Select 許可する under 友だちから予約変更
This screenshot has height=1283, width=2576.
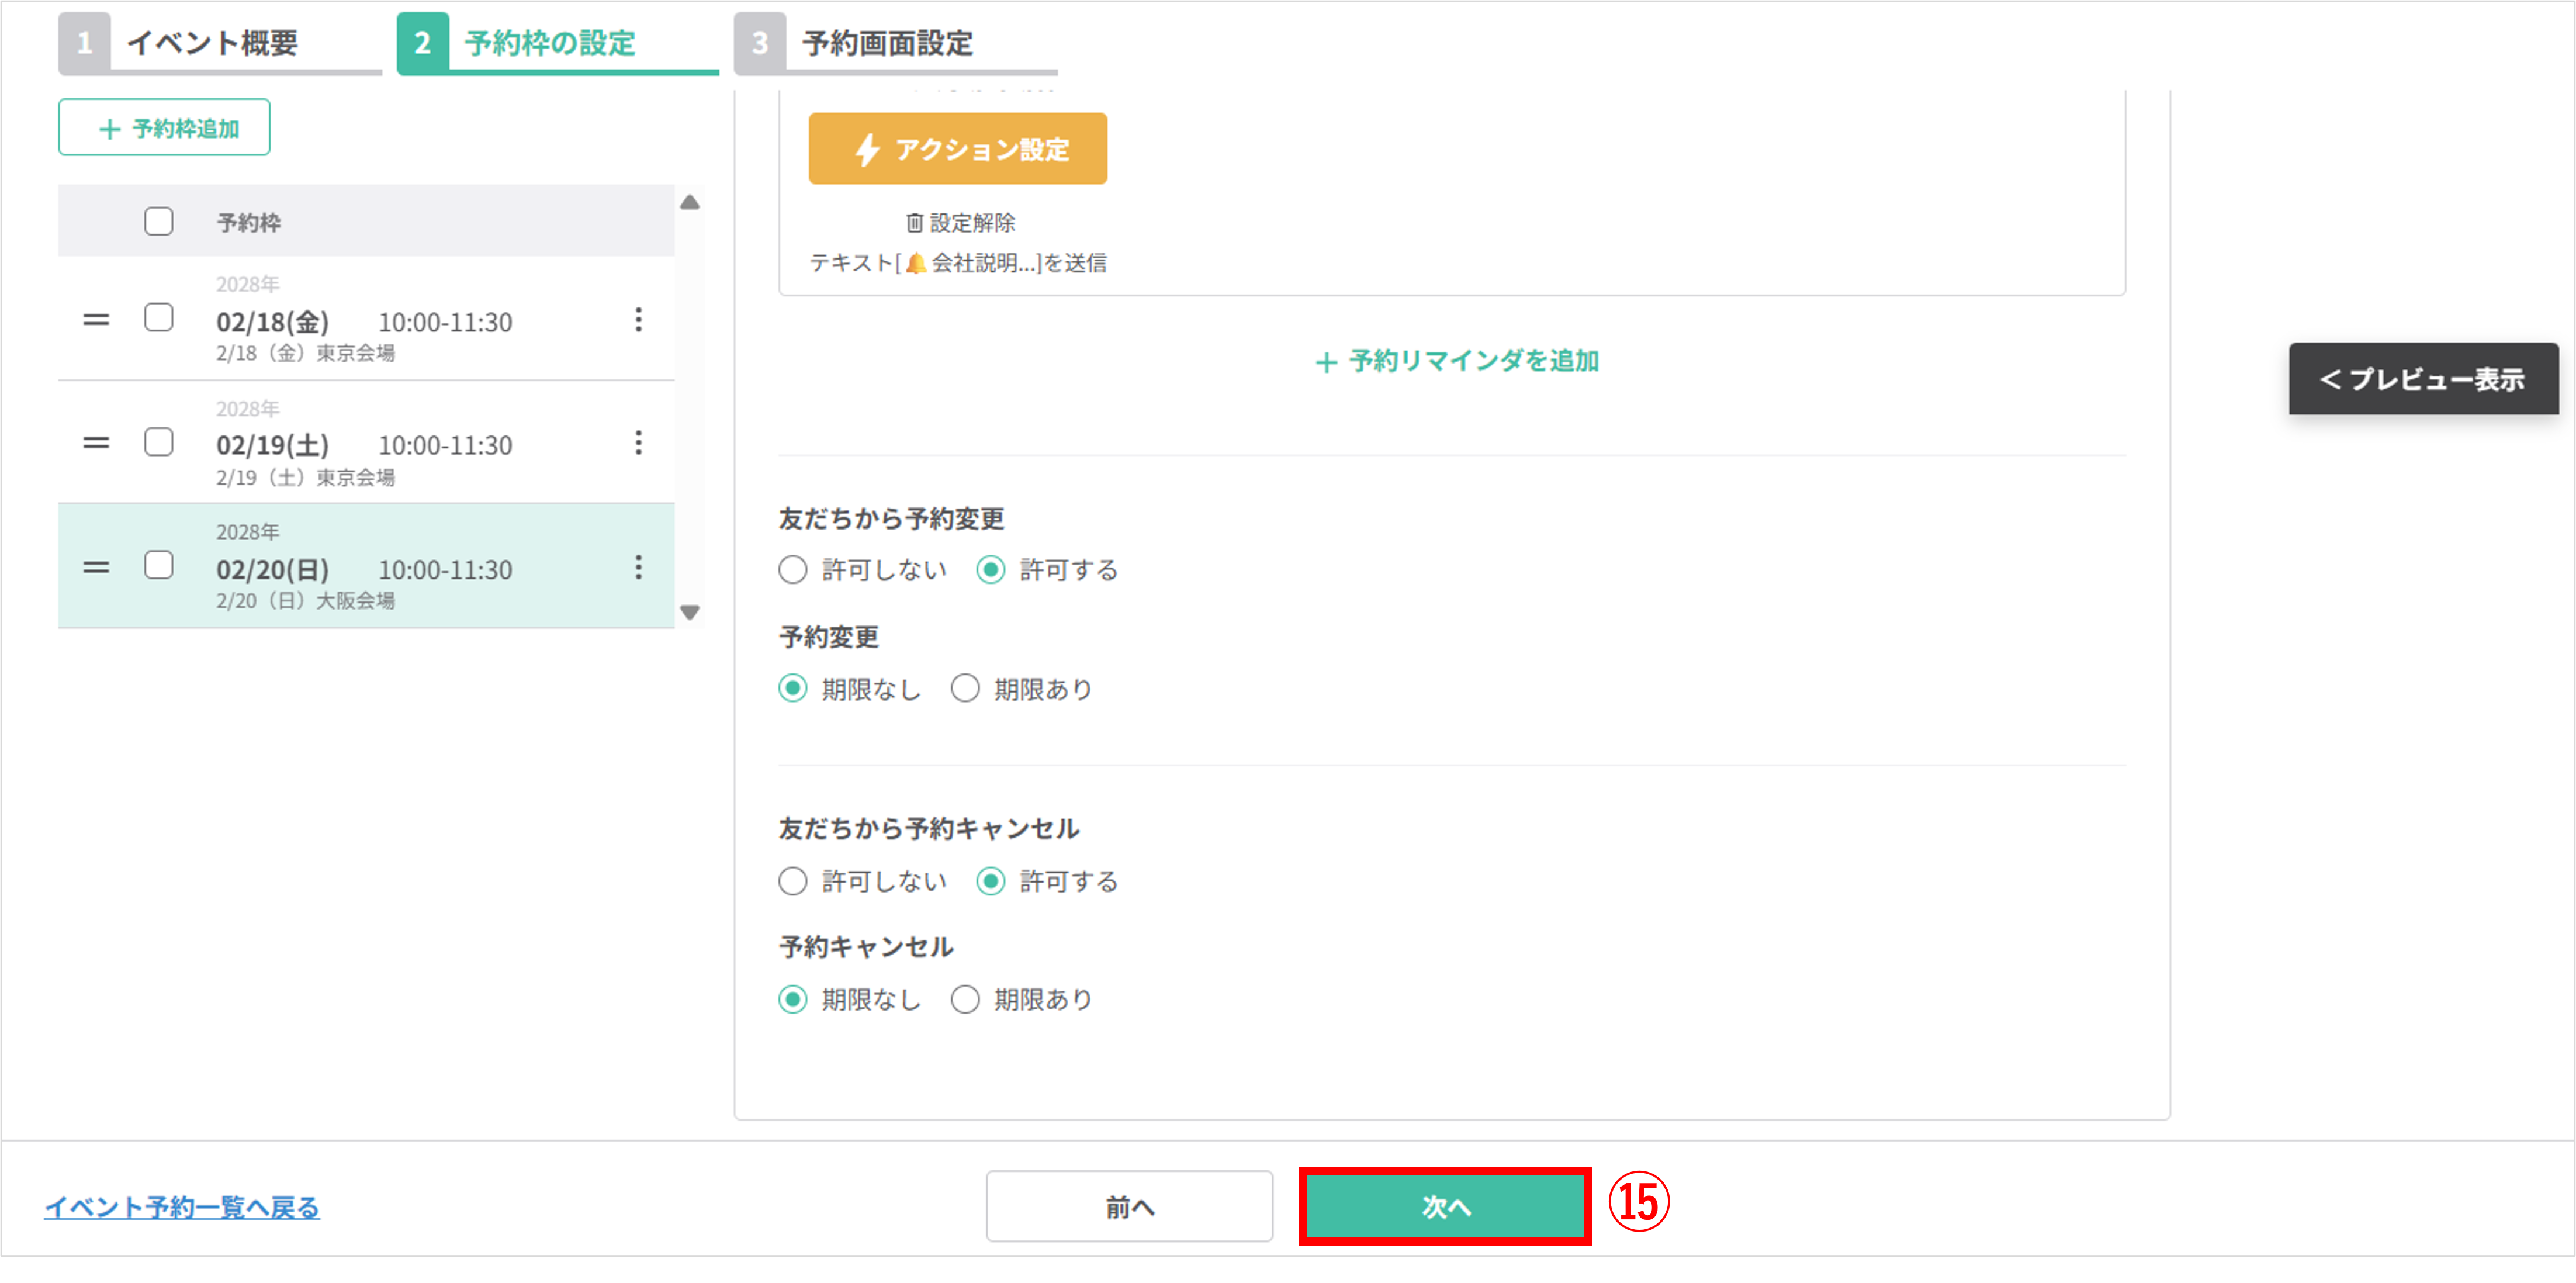tap(991, 570)
